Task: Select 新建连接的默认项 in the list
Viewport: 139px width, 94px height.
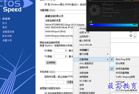Action: [54, 16]
